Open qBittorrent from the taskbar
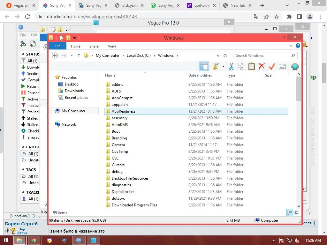The height and width of the screenshot is (245, 327). point(79,240)
